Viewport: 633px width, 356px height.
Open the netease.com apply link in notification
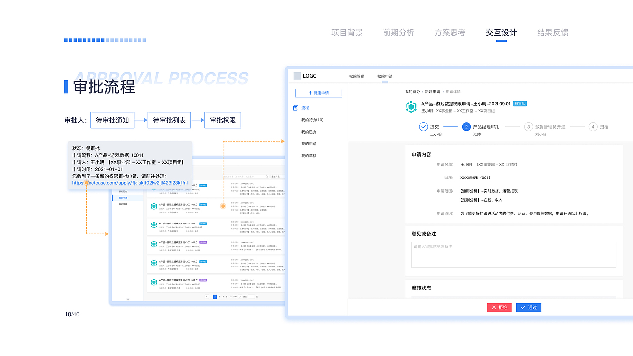pos(130,183)
